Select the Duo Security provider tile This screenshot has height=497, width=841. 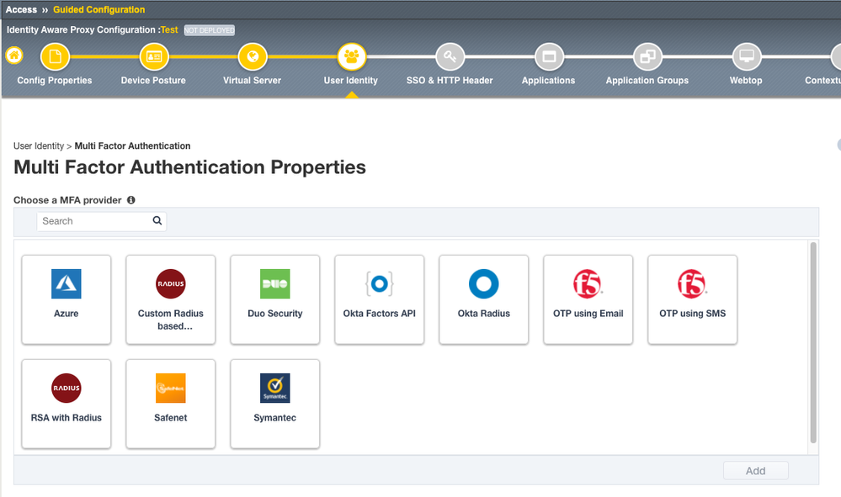275,299
